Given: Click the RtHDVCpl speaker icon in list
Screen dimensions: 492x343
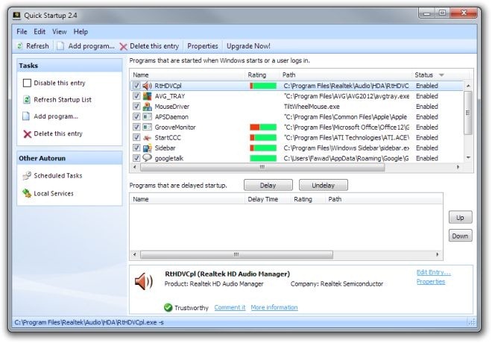Looking at the screenshot, I should [147, 86].
